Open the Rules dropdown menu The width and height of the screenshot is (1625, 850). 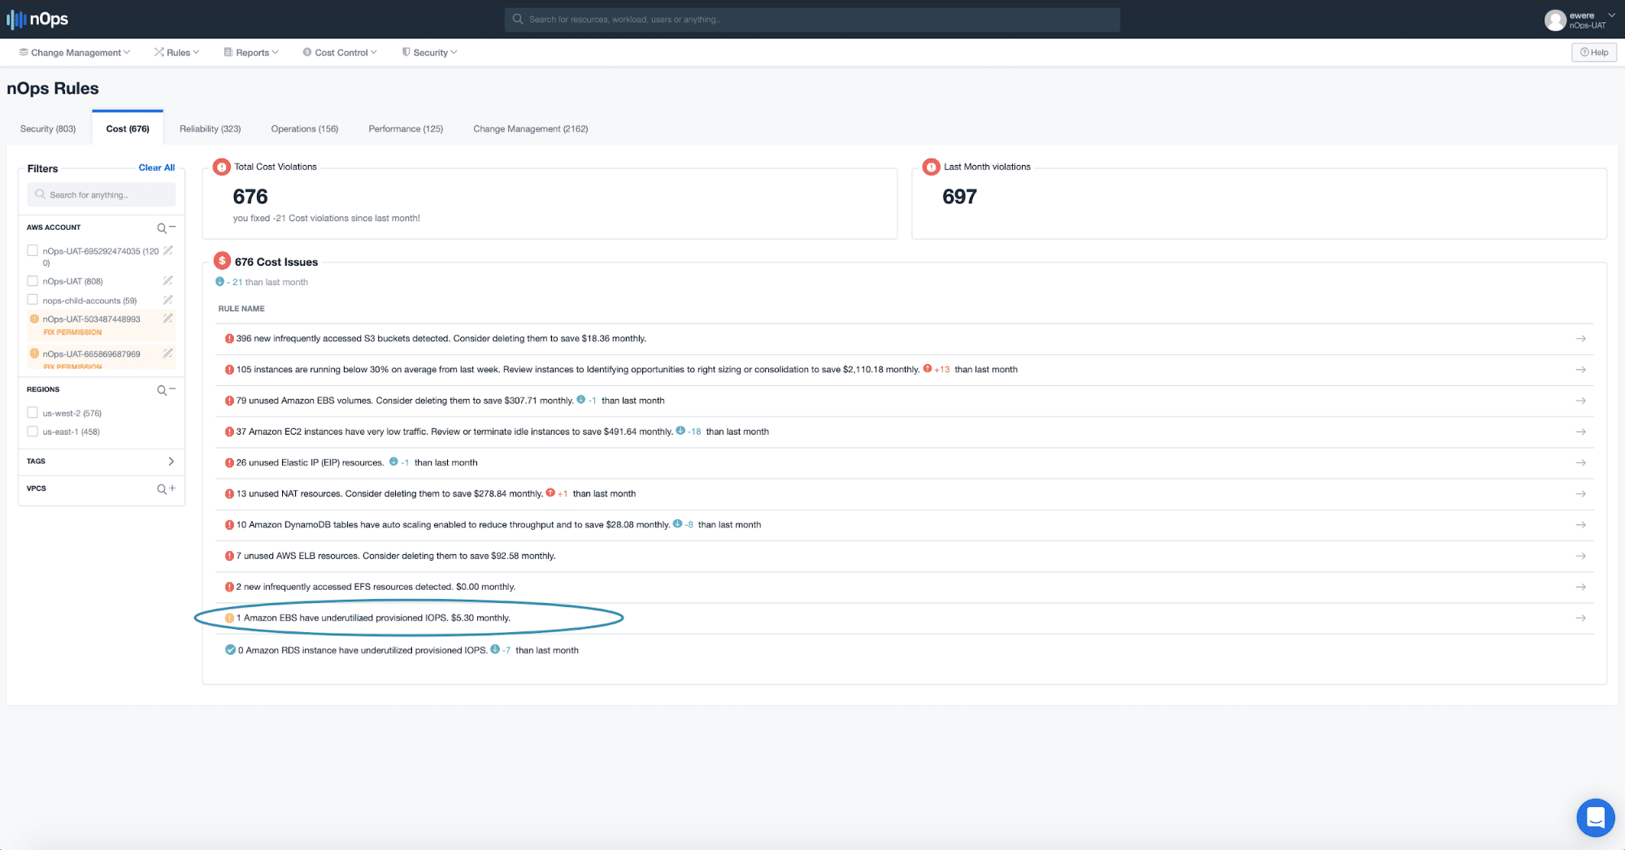pos(176,53)
